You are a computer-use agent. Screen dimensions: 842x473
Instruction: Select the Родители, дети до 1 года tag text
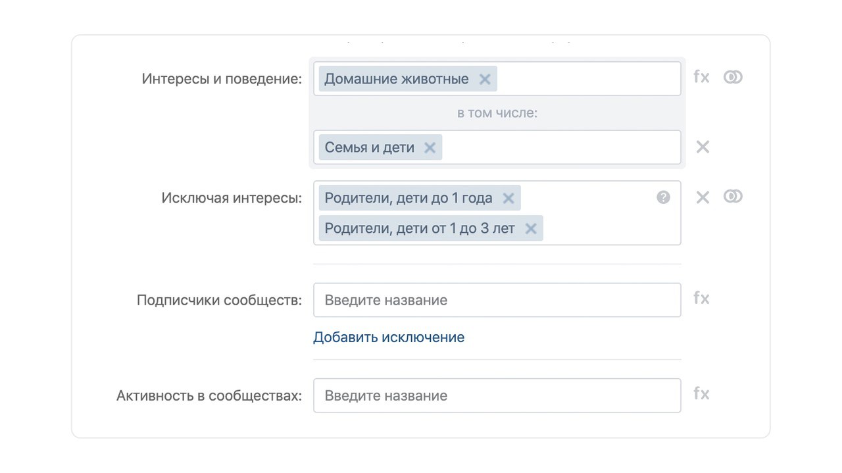[x=409, y=198]
